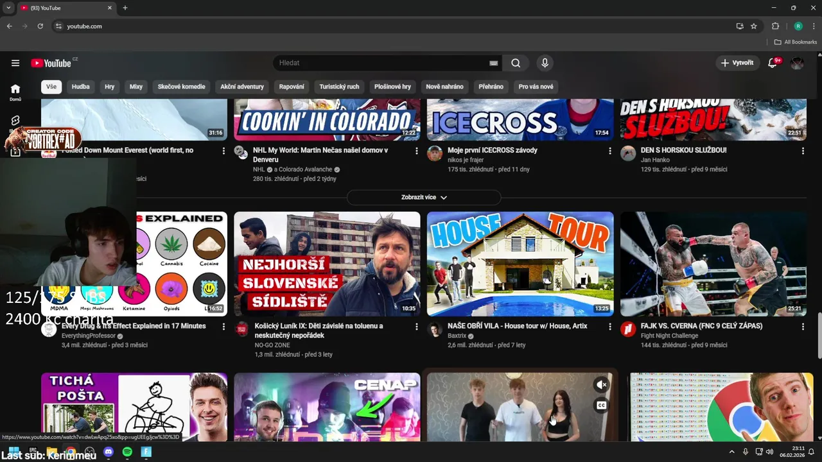This screenshot has height=462, width=822.
Task: Select the Pro vás nové chip
Action: [x=536, y=87]
